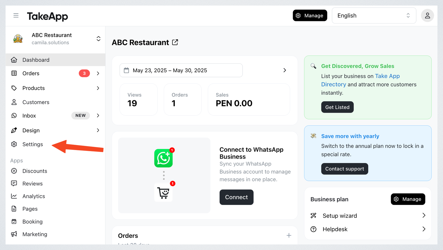
Task: Open Settings in the sidebar
Action: click(55, 144)
